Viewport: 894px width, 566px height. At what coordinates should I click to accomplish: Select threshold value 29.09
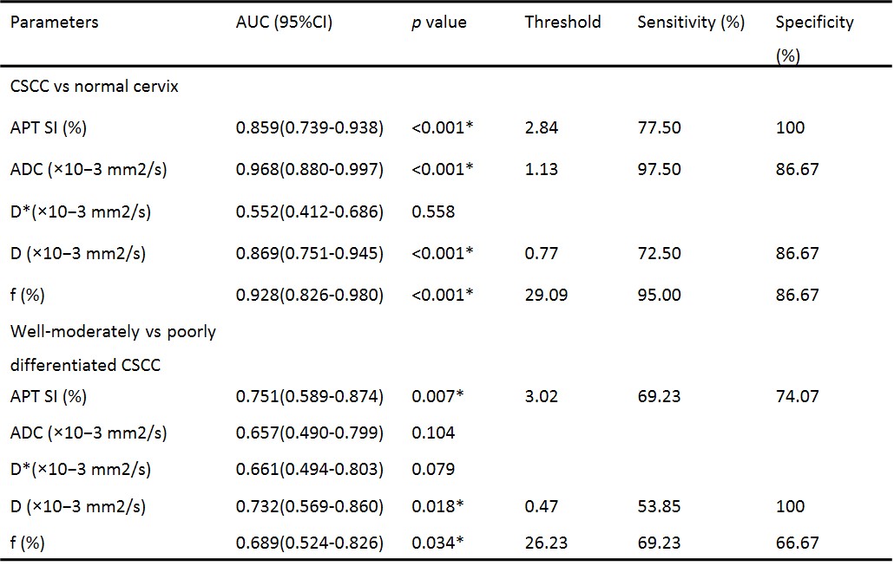pyautogui.click(x=546, y=295)
